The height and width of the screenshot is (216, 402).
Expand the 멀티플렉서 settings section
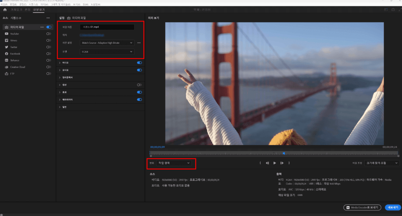[x=60, y=78]
